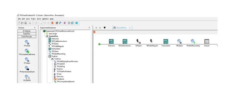Open E-Objects toolbox group
The height and width of the screenshot is (99, 239).
27,31
